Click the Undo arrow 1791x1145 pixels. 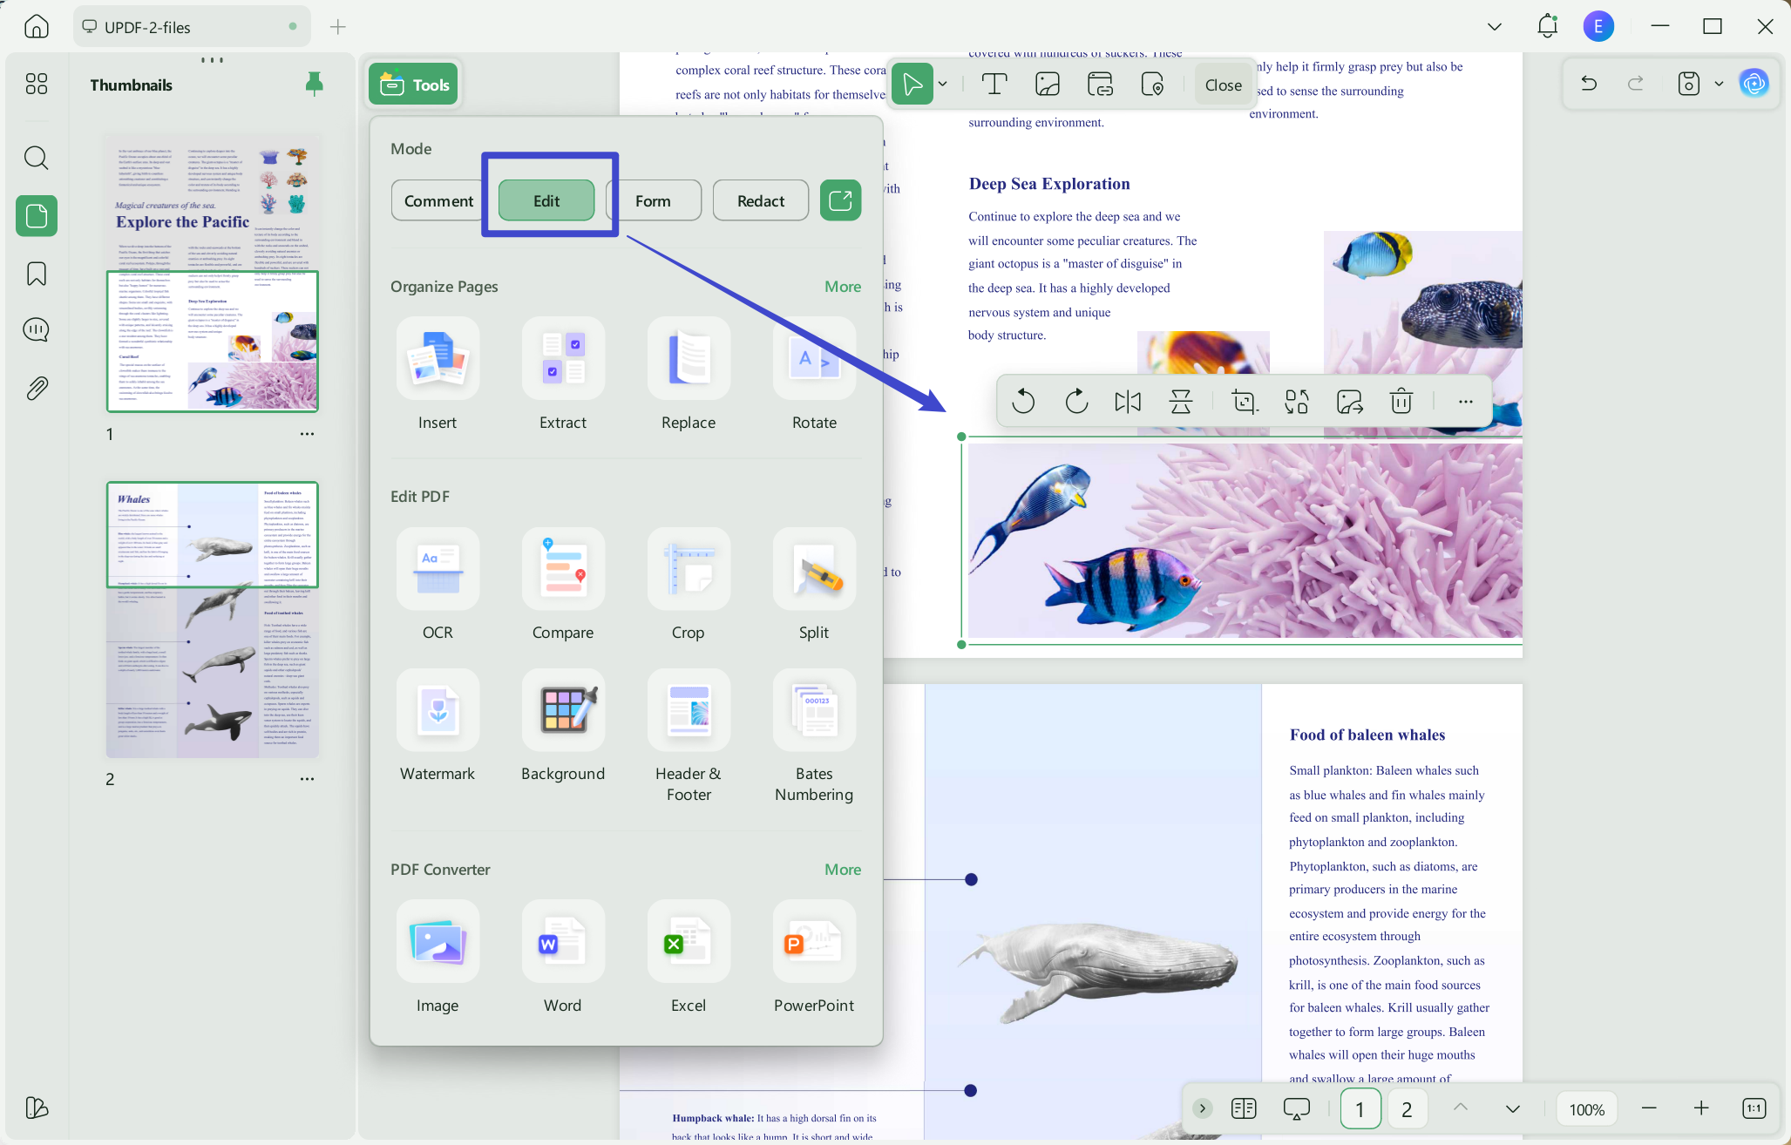click(x=1589, y=84)
